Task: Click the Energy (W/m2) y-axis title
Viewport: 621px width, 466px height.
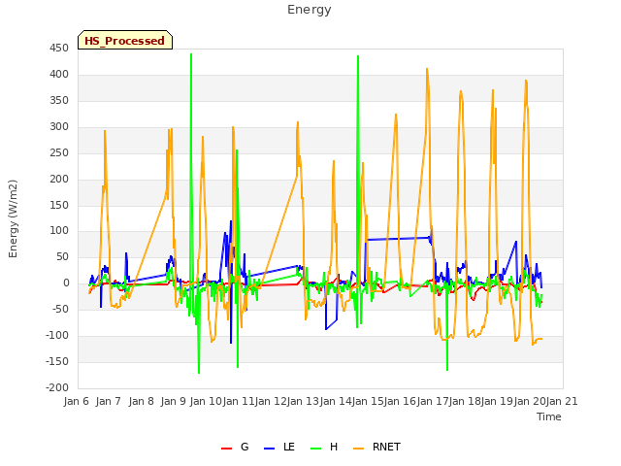Action: [13, 218]
